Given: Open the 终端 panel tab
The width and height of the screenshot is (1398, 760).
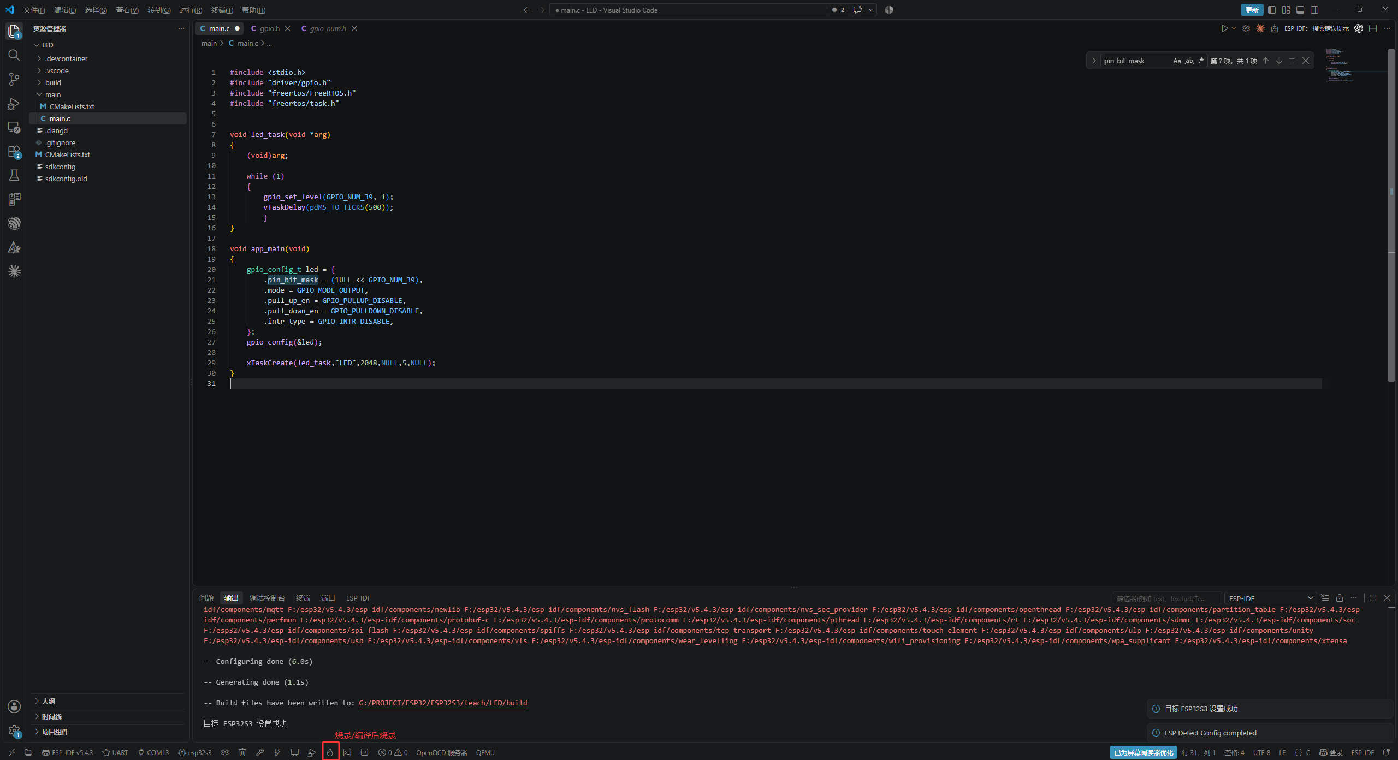Looking at the screenshot, I should click(303, 598).
